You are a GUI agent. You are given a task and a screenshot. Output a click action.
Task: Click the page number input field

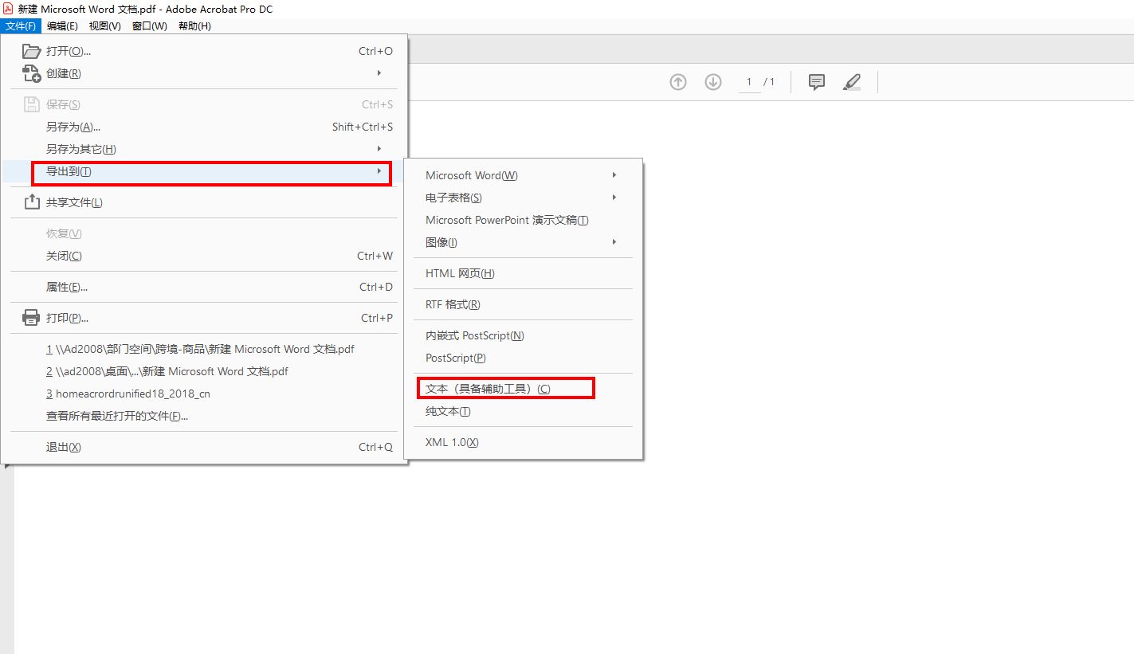(749, 82)
